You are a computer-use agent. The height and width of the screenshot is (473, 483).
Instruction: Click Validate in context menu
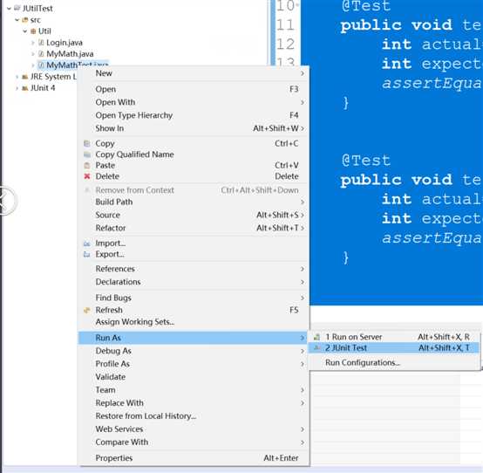194,377
